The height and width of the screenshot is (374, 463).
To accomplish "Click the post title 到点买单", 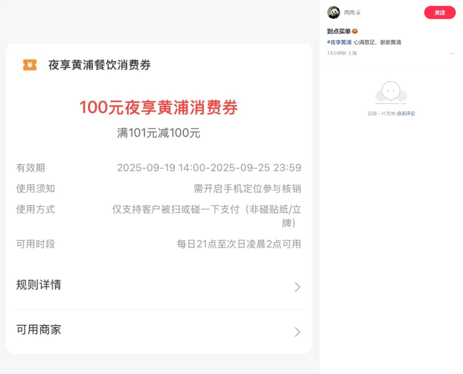I will [339, 31].
